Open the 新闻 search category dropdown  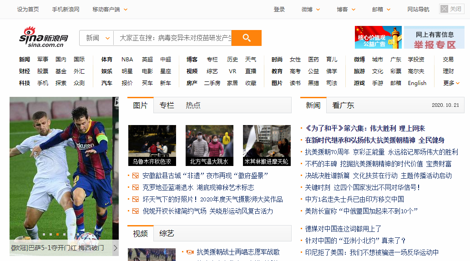pyautogui.click(x=96, y=38)
